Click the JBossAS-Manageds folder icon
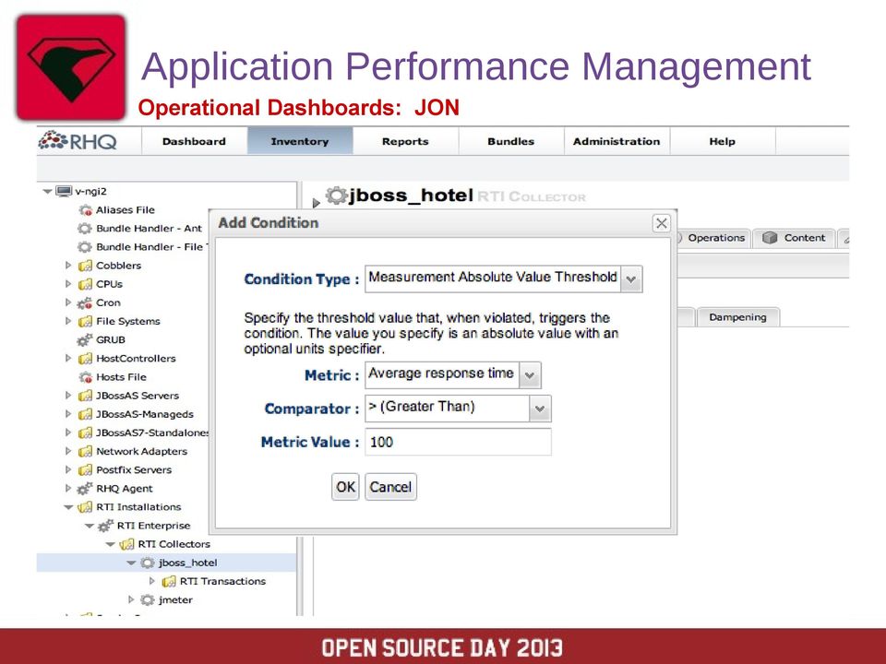The height and width of the screenshot is (664, 886). point(85,414)
